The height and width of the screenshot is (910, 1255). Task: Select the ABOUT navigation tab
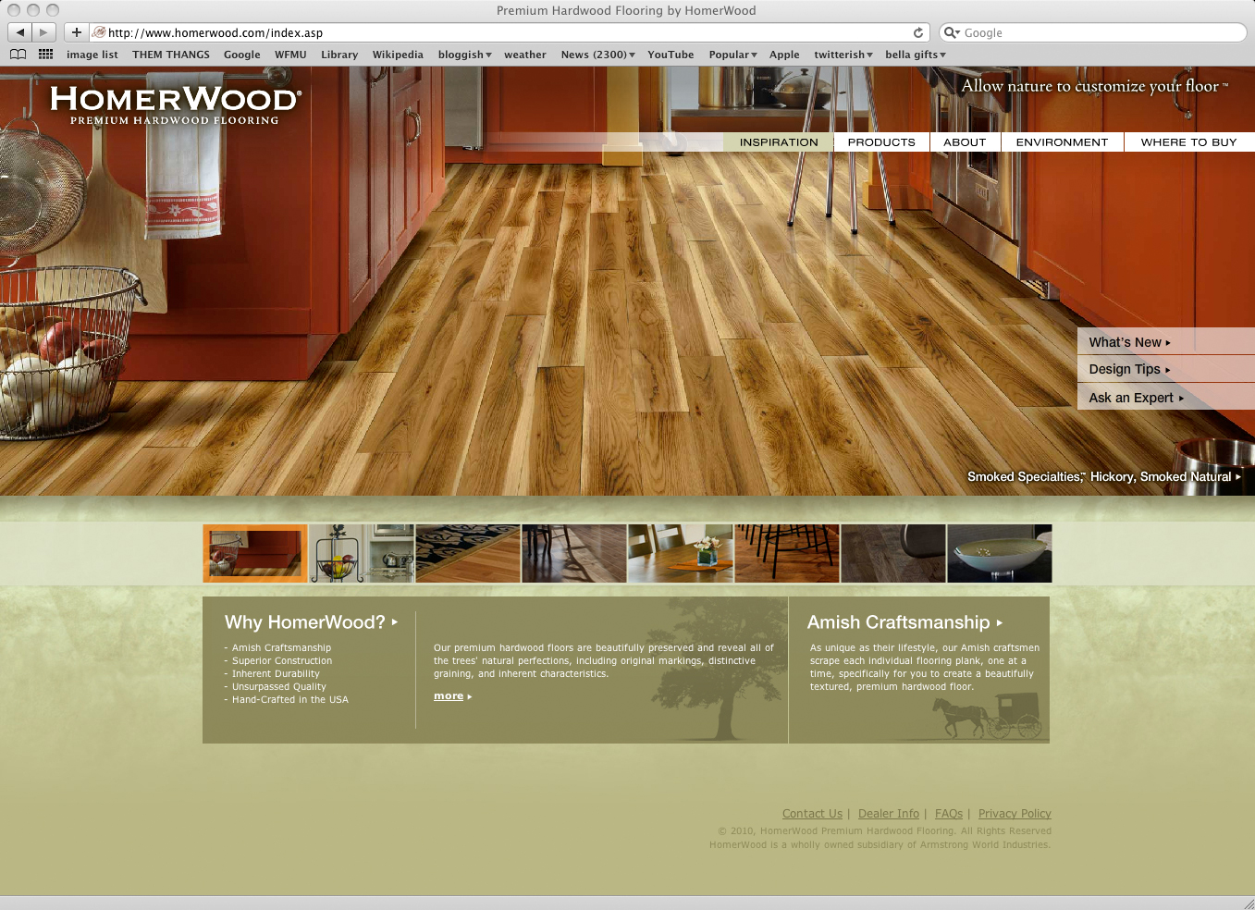tap(965, 142)
